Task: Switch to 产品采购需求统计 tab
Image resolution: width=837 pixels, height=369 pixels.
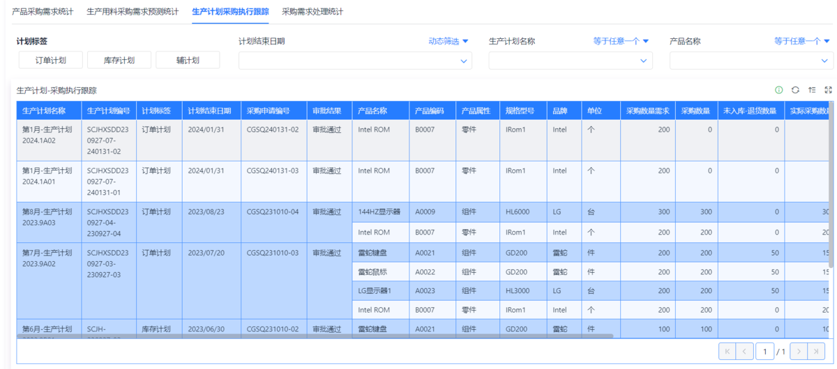Action: click(44, 12)
